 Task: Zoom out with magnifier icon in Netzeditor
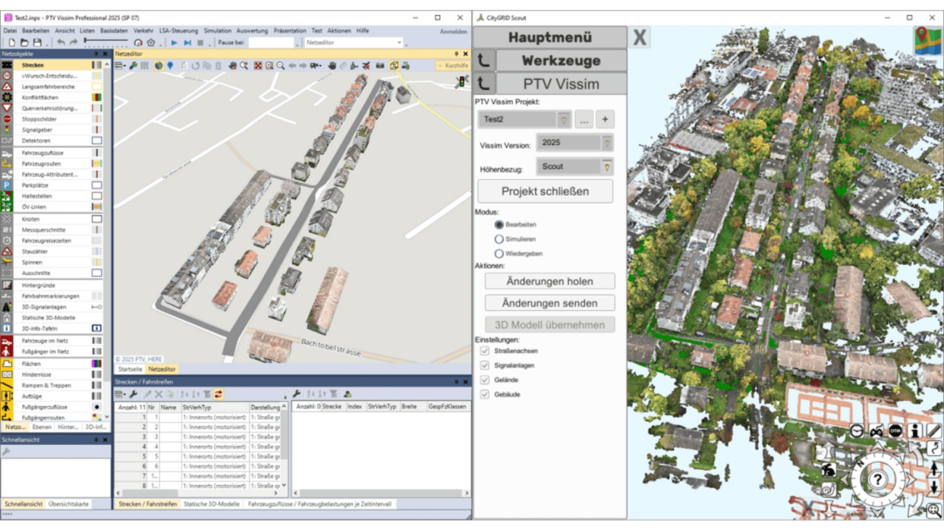click(x=281, y=65)
